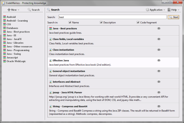Open the Class instantiation result title
Image resolution: width=184 pixels, height=123 pixels.
click(x=63, y=50)
